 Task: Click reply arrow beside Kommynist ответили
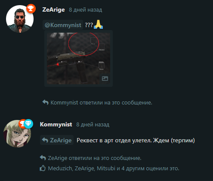[x=46, y=102]
